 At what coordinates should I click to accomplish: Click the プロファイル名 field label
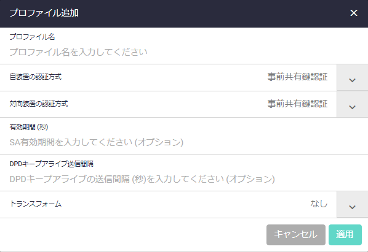pos(32,37)
